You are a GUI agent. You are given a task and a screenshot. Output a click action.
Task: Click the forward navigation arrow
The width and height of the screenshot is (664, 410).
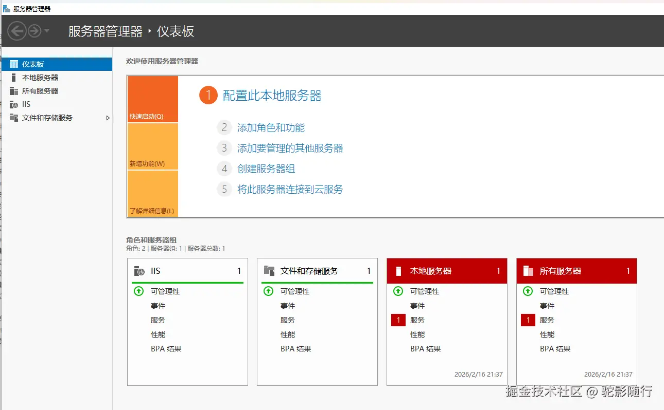click(34, 31)
